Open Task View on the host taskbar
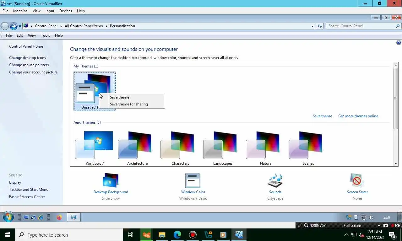This screenshot has width=402, height=241. click(131, 235)
